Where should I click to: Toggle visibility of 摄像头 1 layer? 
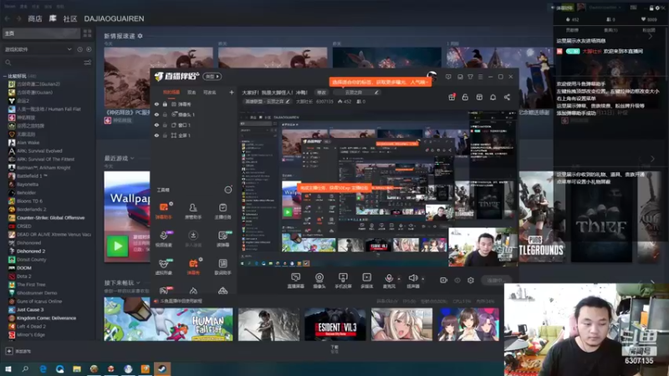[x=156, y=114]
